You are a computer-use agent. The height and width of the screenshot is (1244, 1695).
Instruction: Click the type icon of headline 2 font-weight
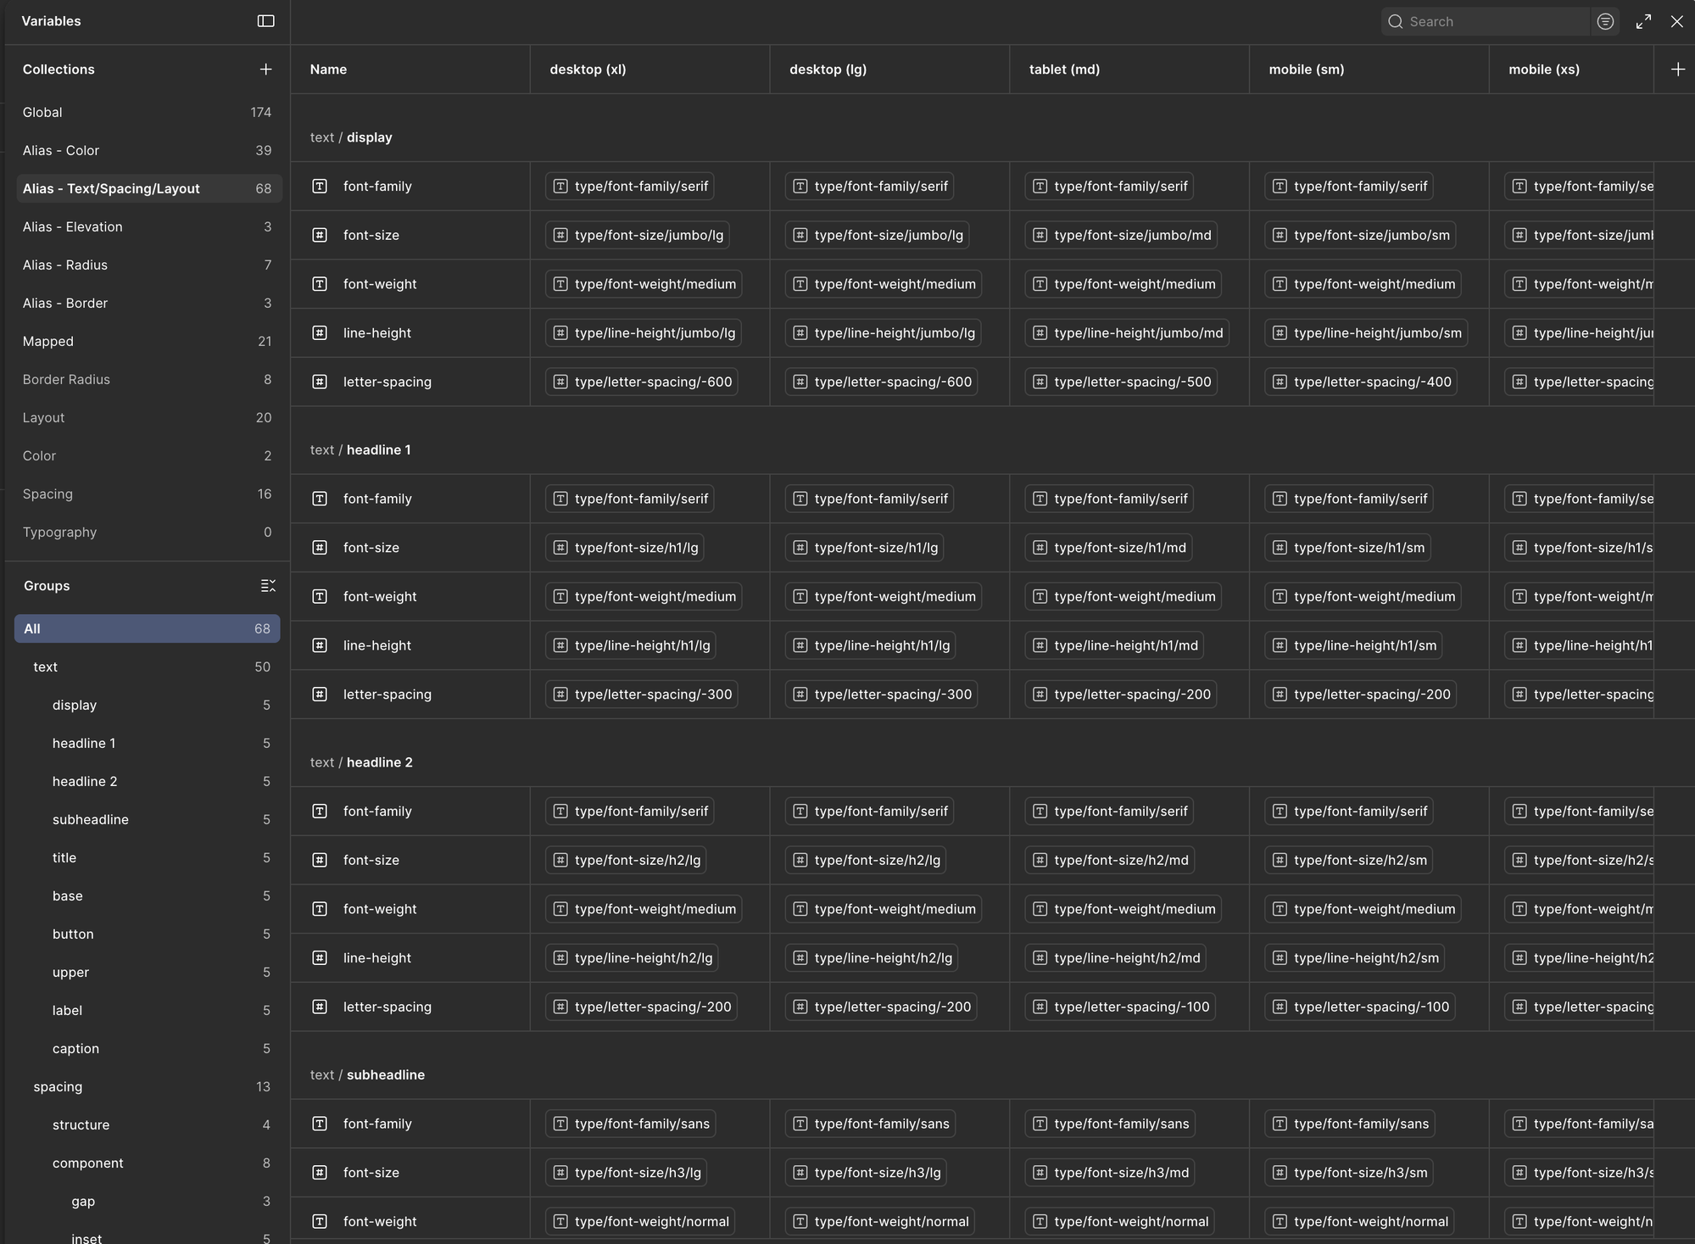coord(320,909)
